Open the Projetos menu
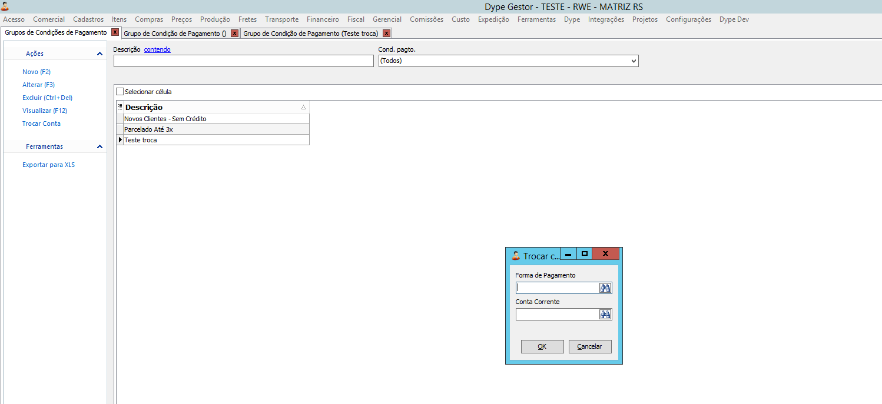 tap(645, 19)
